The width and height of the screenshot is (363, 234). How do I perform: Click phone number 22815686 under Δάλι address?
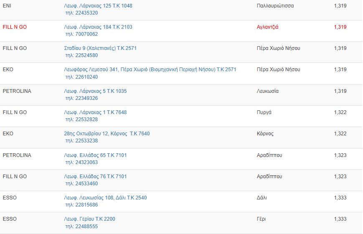[x=86, y=205]
